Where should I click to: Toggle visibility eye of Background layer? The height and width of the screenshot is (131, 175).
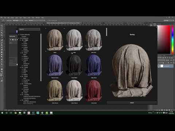point(159,66)
